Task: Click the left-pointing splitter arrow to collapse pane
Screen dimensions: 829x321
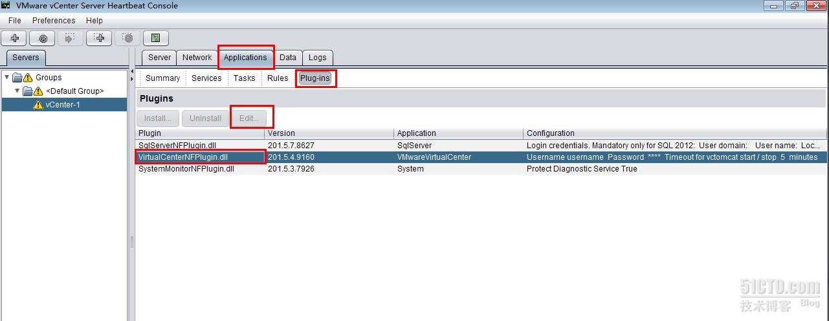Action: point(132,71)
